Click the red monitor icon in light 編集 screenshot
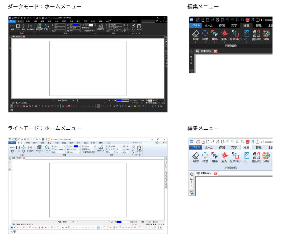 (247, 142)
